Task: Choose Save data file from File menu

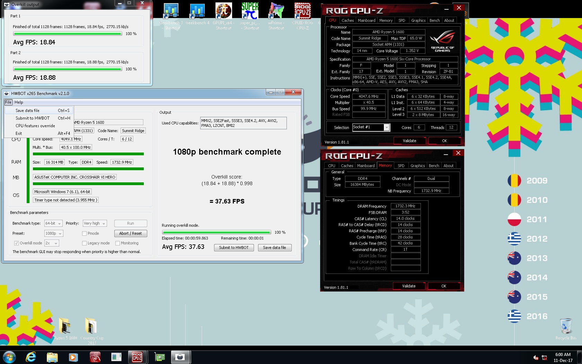Action: point(39,111)
